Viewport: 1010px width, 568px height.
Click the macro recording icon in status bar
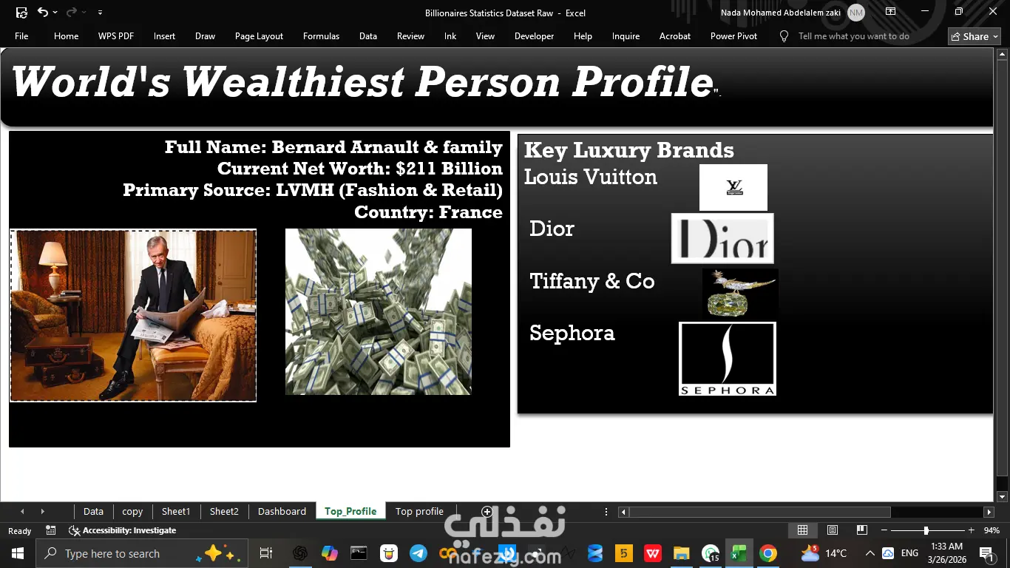coord(50,530)
